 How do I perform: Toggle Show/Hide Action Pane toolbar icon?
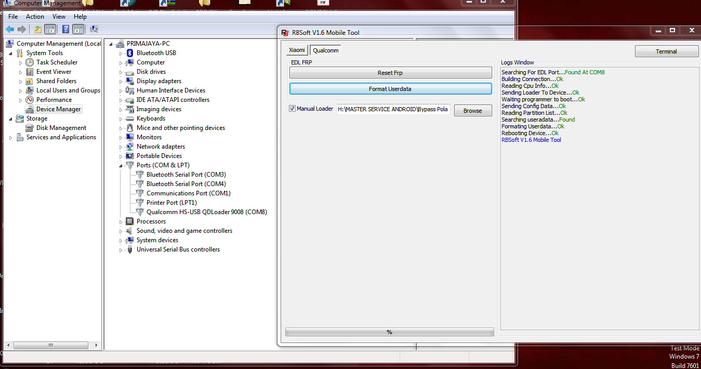[78, 29]
